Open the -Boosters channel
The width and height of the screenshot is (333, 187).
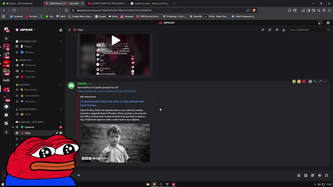click(x=39, y=102)
